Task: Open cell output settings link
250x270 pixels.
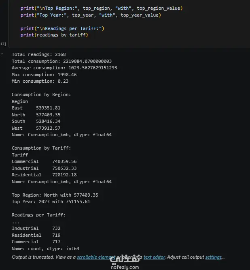Action: point(214,257)
